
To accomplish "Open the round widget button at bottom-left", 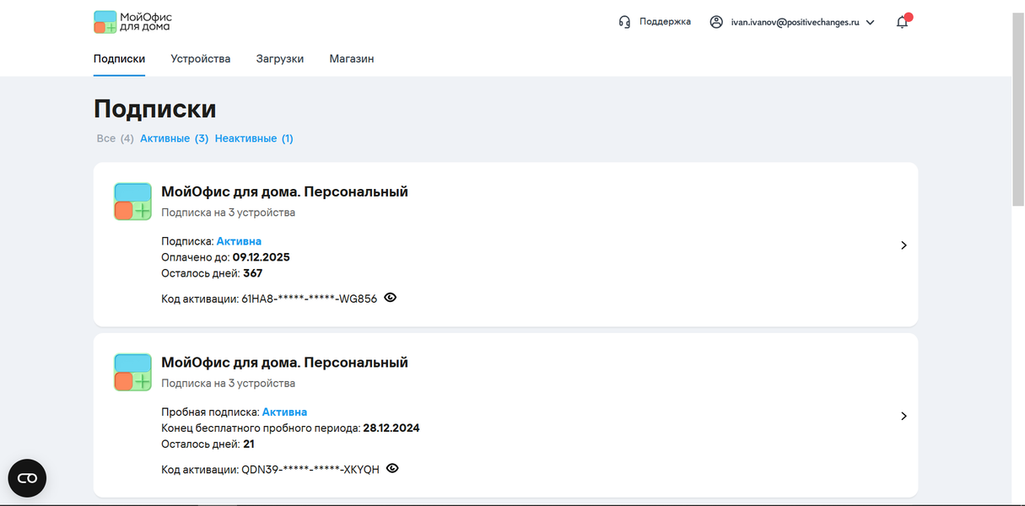I will [27, 478].
